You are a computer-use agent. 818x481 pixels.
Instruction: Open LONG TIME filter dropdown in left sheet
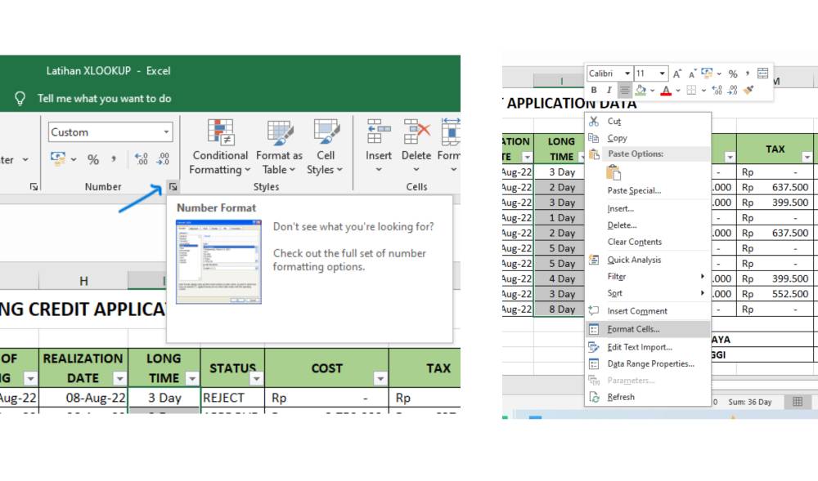[192, 378]
